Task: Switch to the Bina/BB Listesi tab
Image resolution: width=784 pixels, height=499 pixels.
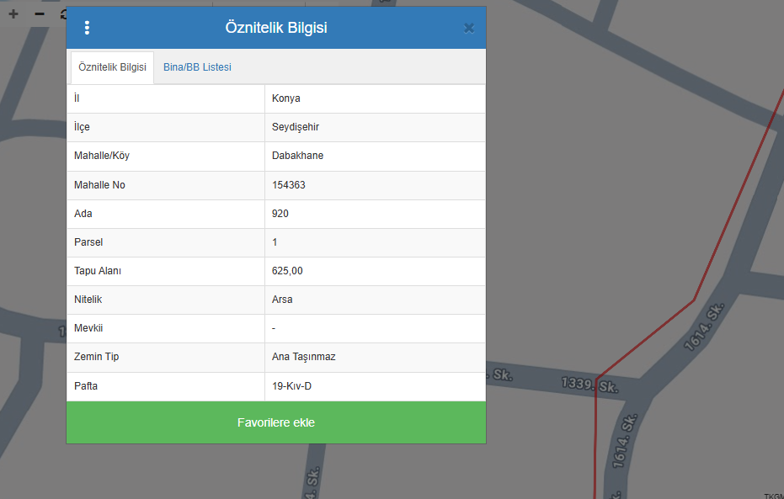Action: click(x=197, y=67)
